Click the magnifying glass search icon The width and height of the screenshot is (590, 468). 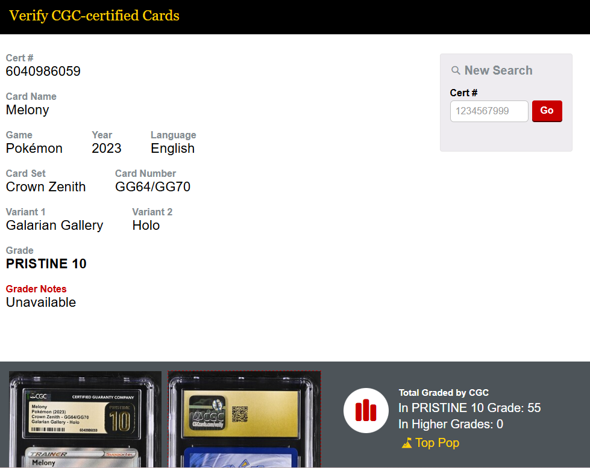pos(456,70)
